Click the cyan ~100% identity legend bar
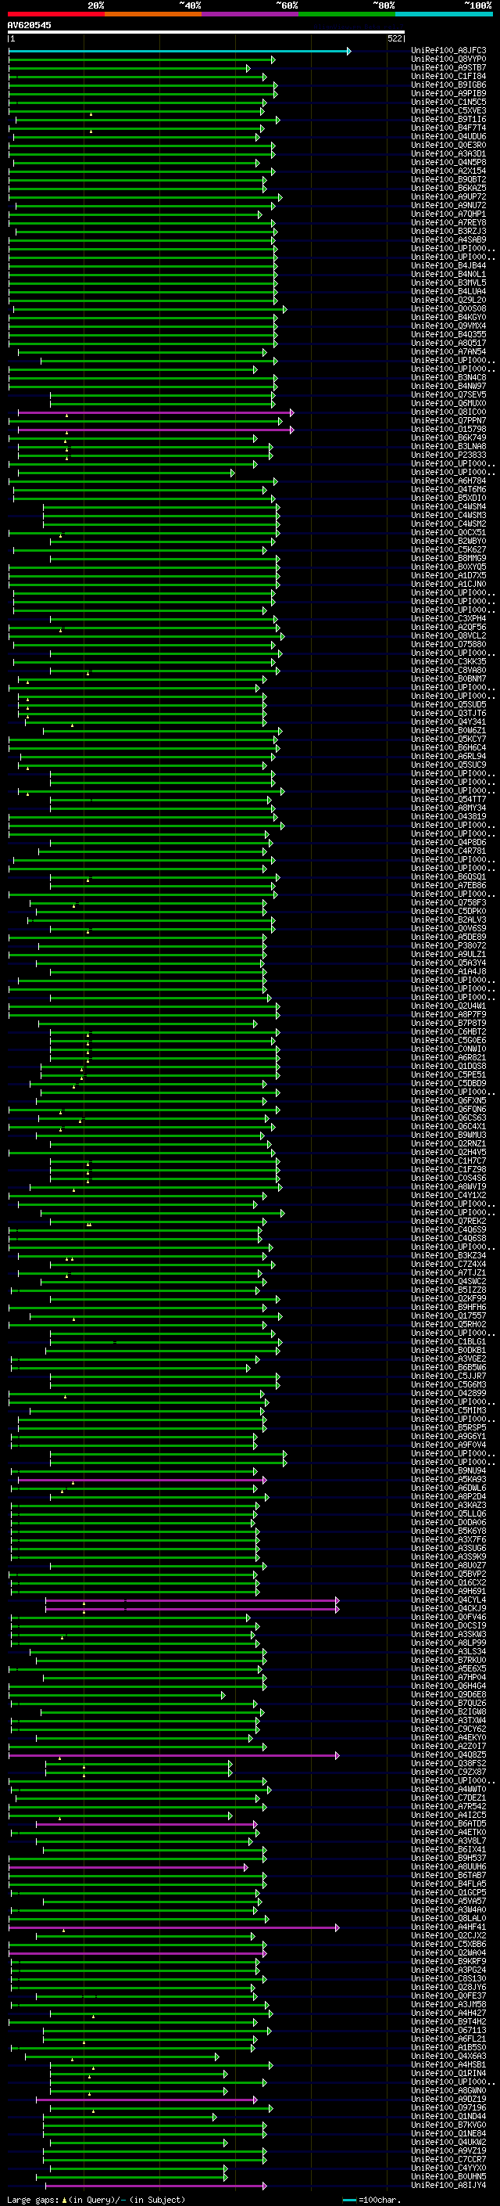The width and height of the screenshot is (500, 2206). 444,14
